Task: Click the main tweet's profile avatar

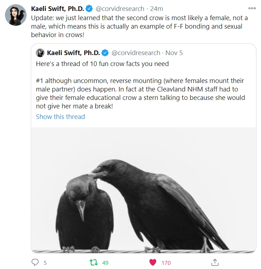Action: pyautogui.click(x=16, y=15)
